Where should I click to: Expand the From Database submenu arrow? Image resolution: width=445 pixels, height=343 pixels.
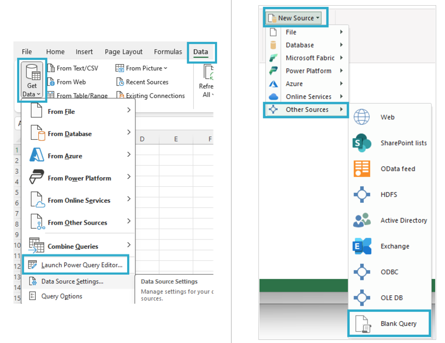pos(129,132)
